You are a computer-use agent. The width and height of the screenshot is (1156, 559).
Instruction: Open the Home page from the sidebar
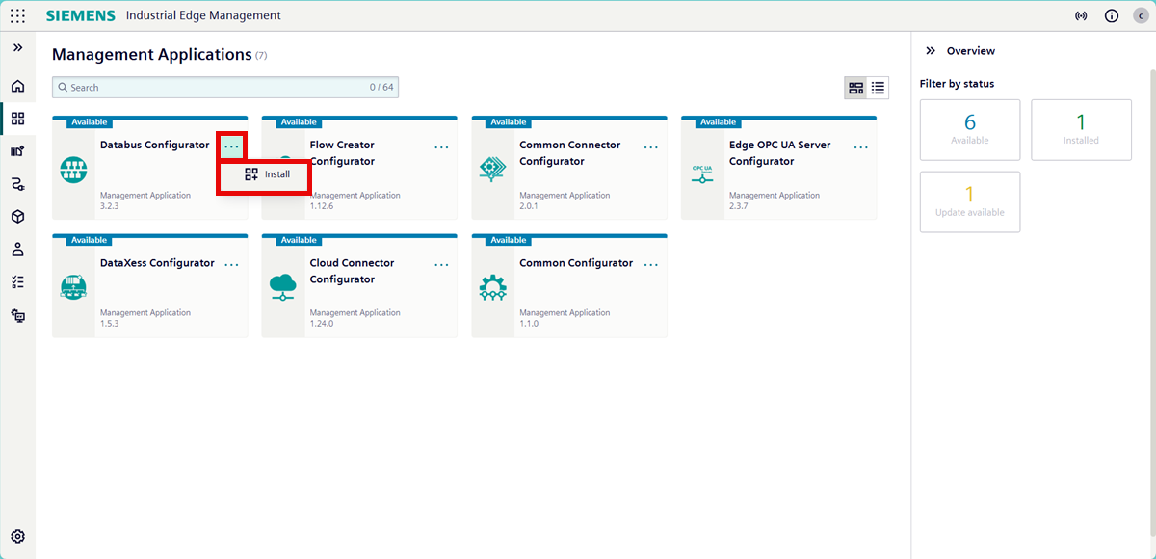[x=17, y=85]
